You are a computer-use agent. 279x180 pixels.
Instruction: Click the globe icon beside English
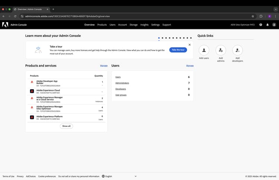(103, 176)
